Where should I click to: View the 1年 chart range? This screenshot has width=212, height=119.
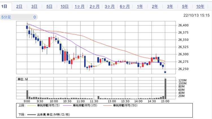tap(140, 6)
